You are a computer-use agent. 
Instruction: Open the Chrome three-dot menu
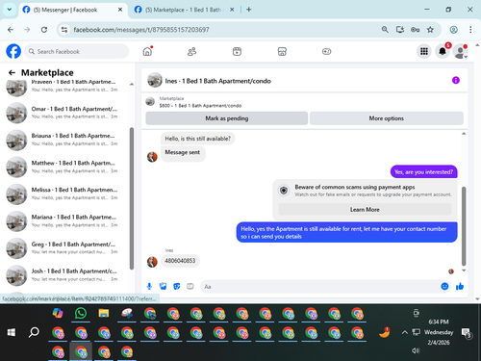(470, 30)
